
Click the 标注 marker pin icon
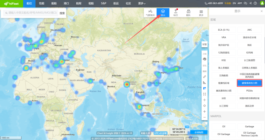click(176, 13)
